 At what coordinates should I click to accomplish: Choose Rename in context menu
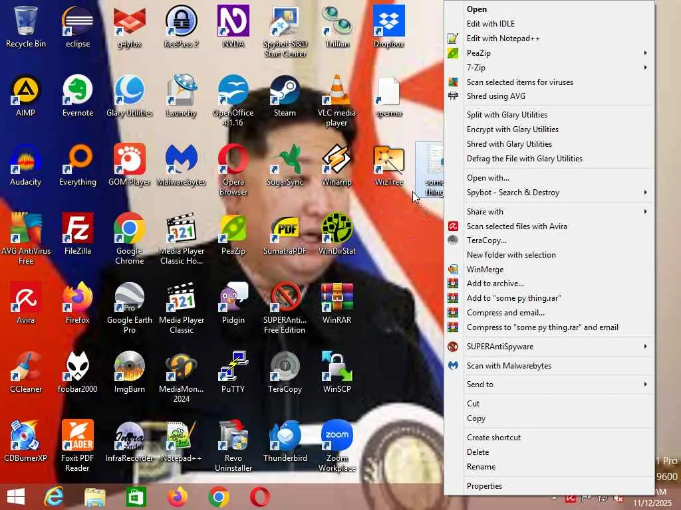549,467
